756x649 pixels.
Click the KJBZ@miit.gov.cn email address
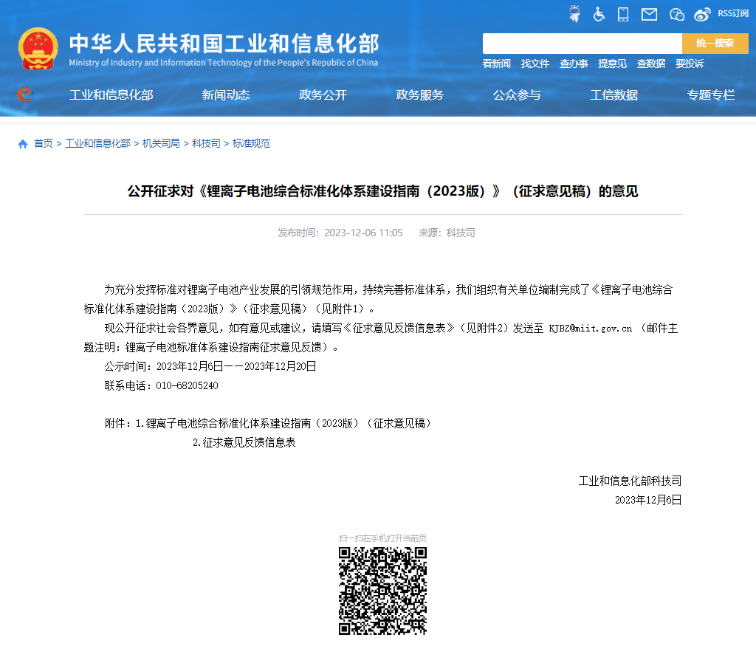click(590, 329)
